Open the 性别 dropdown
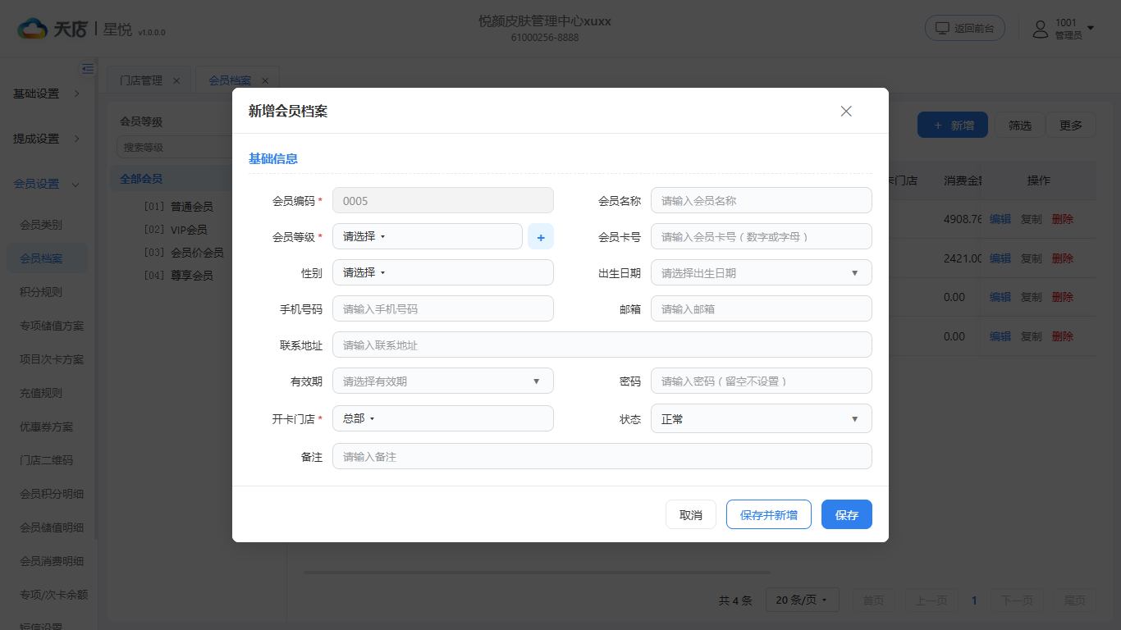1121x630 pixels. point(443,272)
